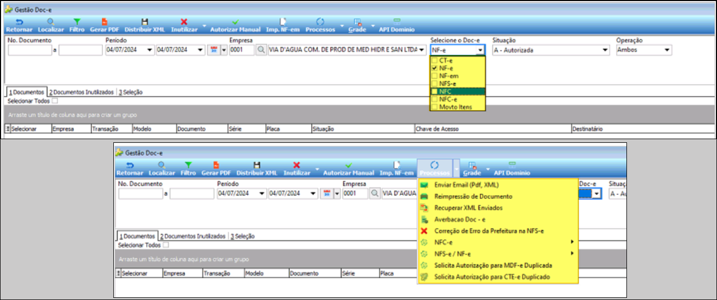The width and height of the screenshot is (717, 300).
Task: Click Empresa code field 0001 in upper window
Action: 242,50
